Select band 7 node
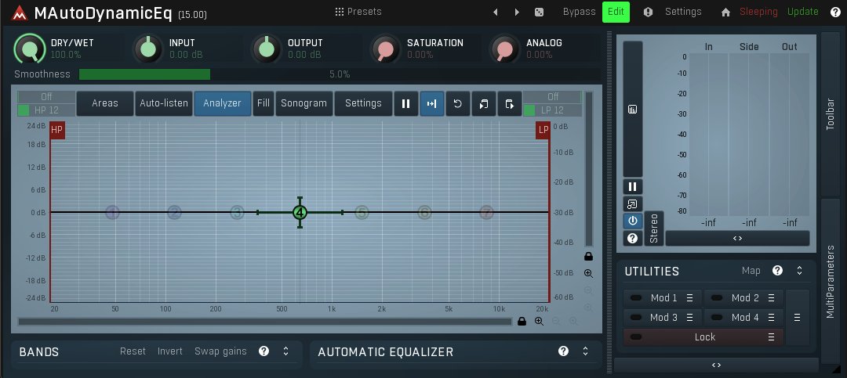This screenshot has height=378, width=847. [x=487, y=212]
